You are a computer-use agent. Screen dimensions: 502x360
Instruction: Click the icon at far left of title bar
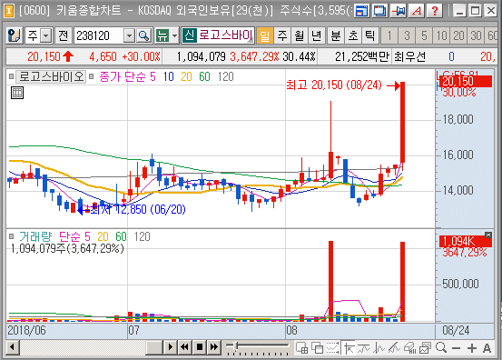click(9, 11)
